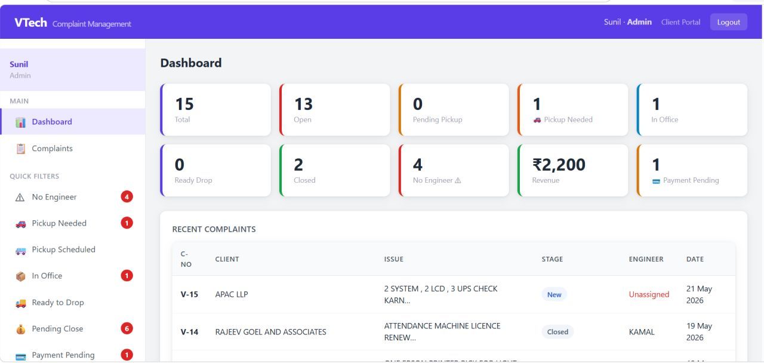Click the Pickup Scheduled van icon
The image size is (764, 363).
click(x=20, y=250)
